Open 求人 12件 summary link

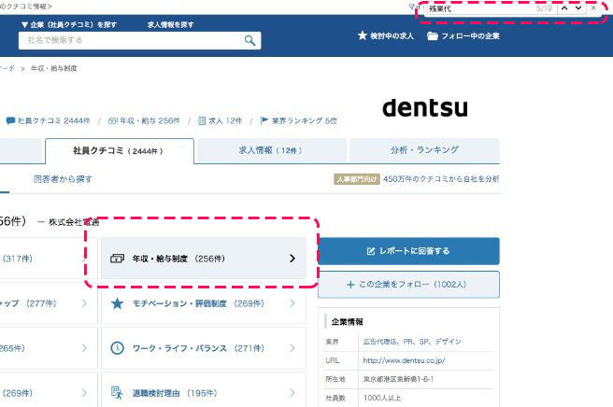coord(221,120)
